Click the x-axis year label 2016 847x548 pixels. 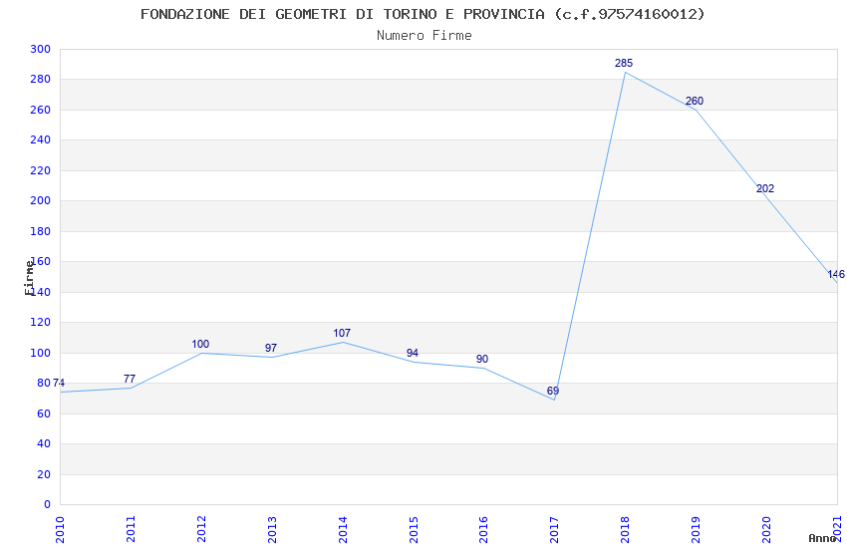483,530
